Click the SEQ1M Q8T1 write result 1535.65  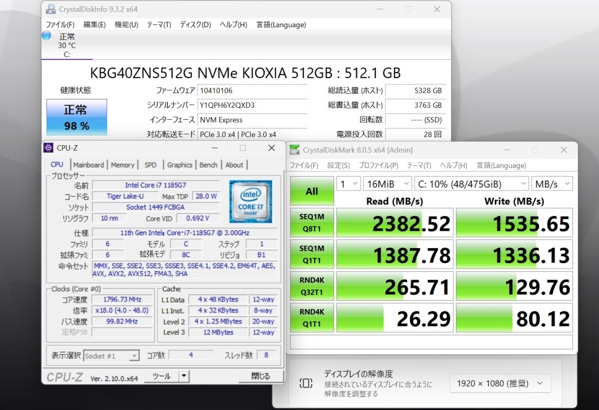pyautogui.click(x=514, y=223)
